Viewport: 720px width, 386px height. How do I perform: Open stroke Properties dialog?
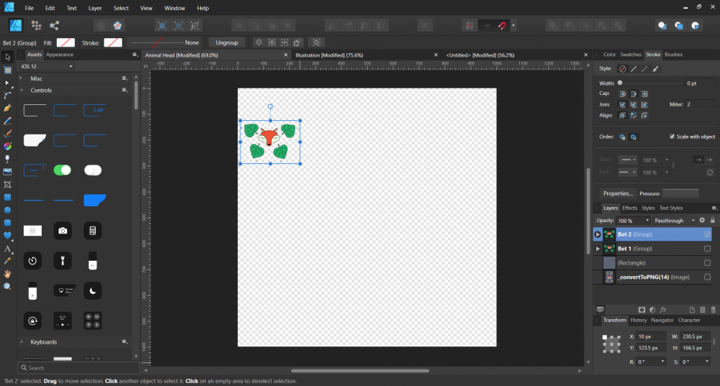[x=618, y=193]
